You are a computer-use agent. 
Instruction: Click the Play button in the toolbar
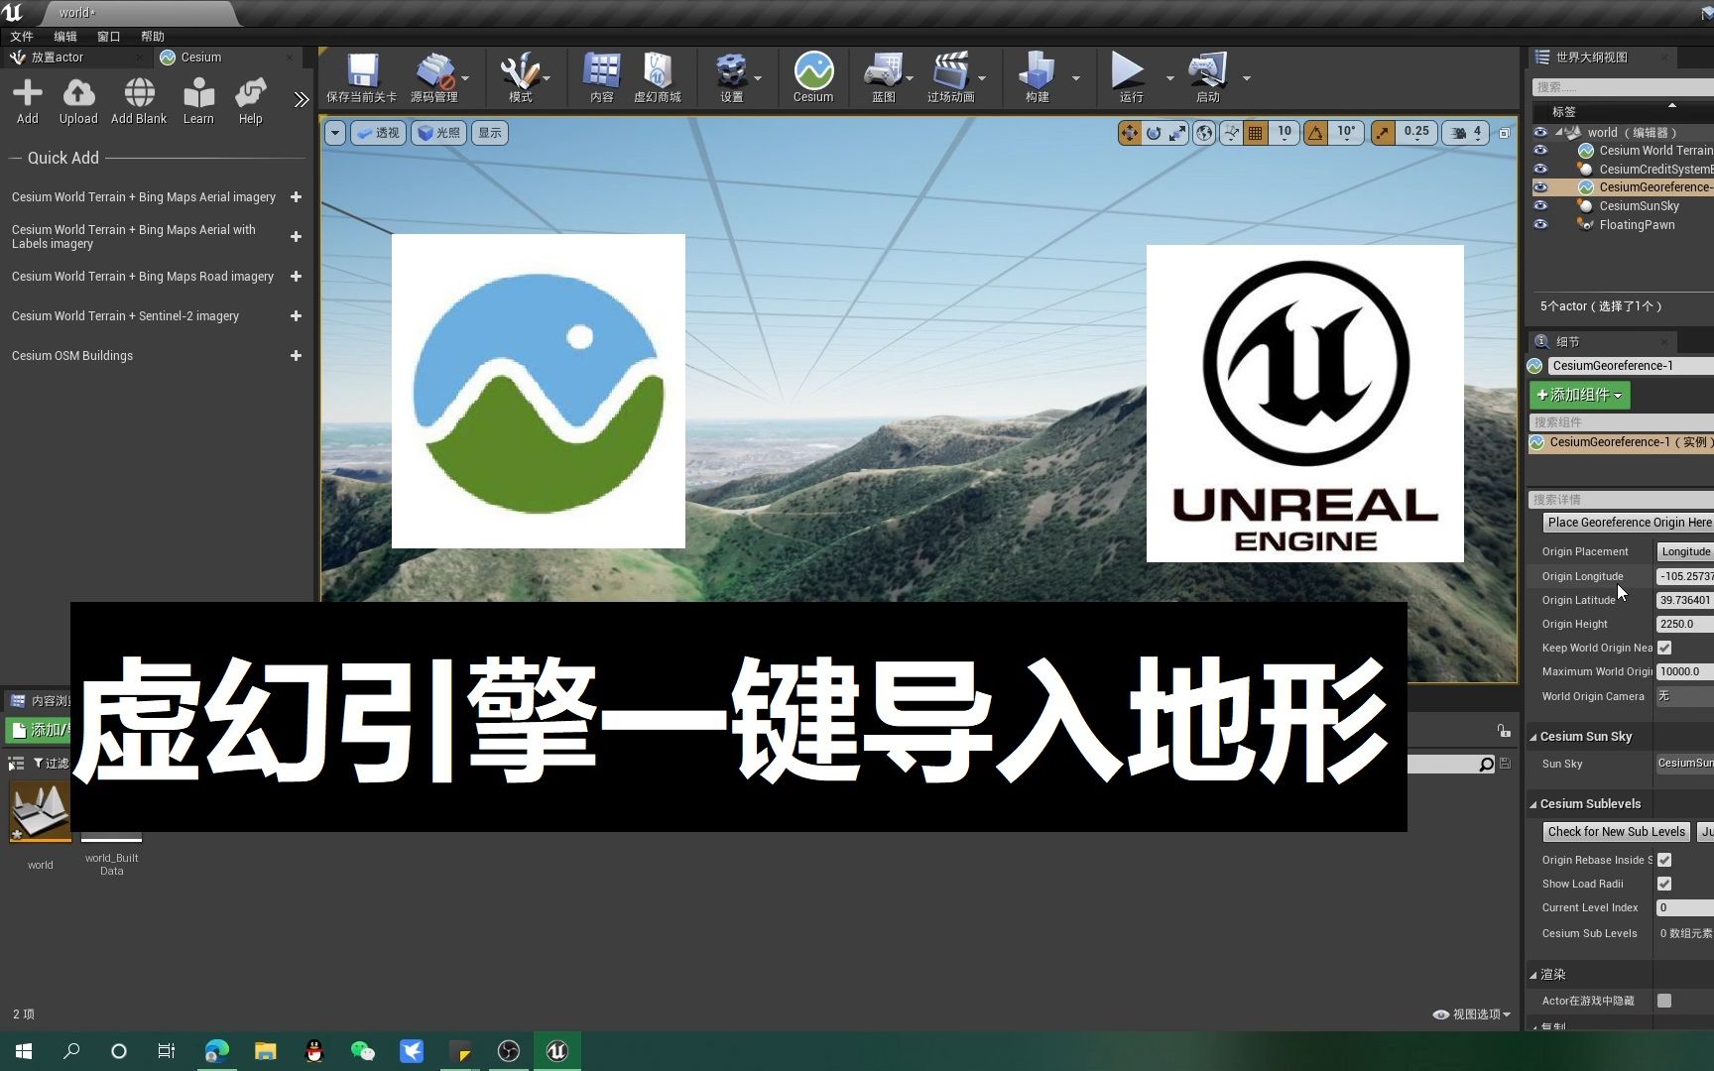coord(1128,71)
